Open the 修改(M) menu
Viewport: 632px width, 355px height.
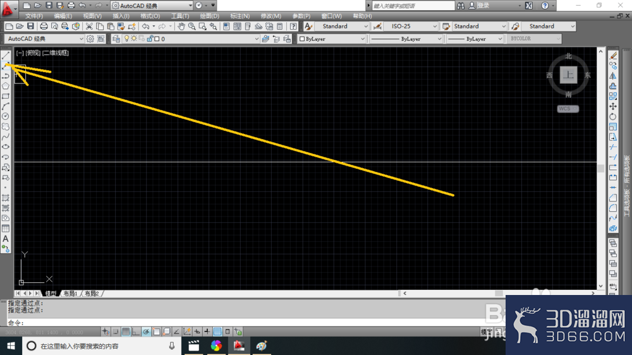click(271, 16)
